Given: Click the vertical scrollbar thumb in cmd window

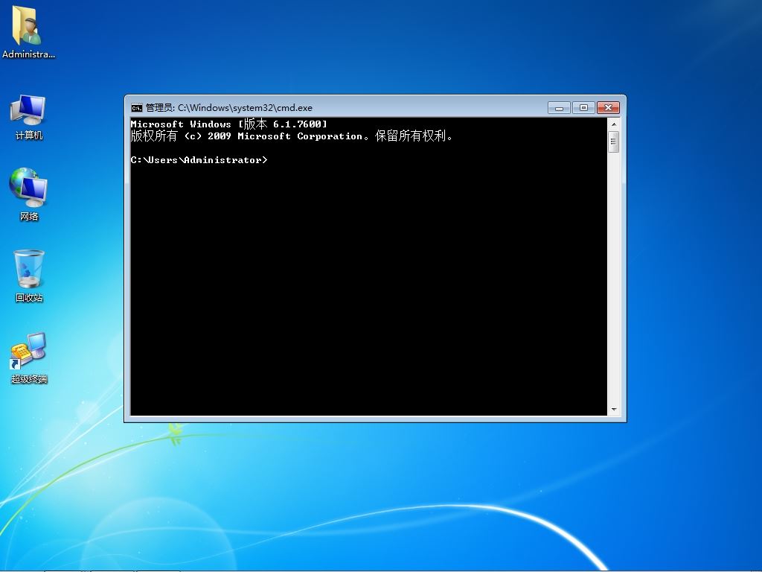Looking at the screenshot, I should tap(613, 142).
